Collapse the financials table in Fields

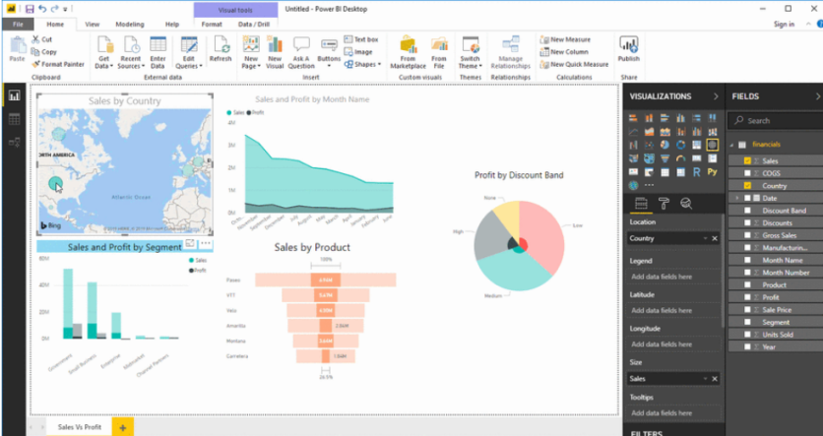(731, 145)
